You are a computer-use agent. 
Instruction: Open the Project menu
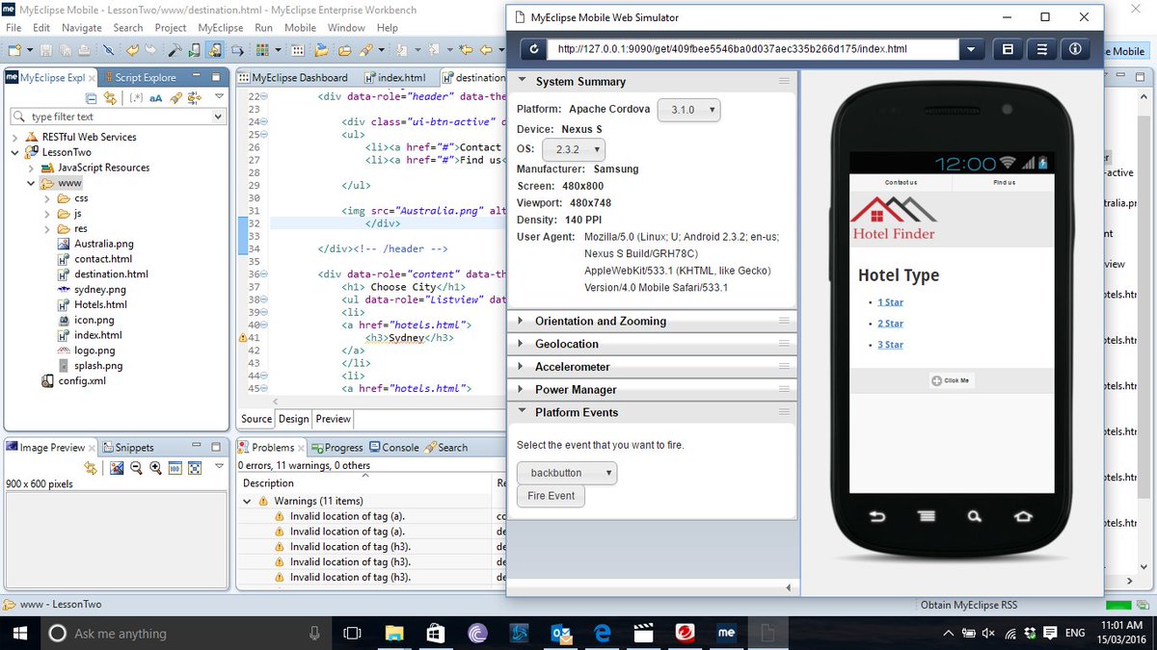point(171,28)
